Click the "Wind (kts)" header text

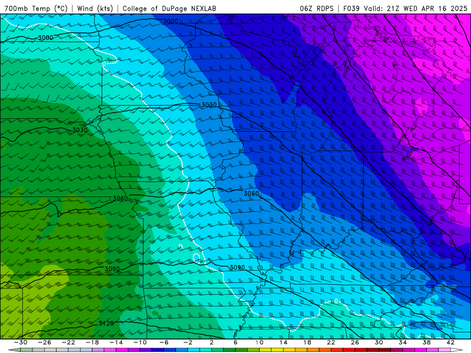pyautogui.click(x=95, y=9)
